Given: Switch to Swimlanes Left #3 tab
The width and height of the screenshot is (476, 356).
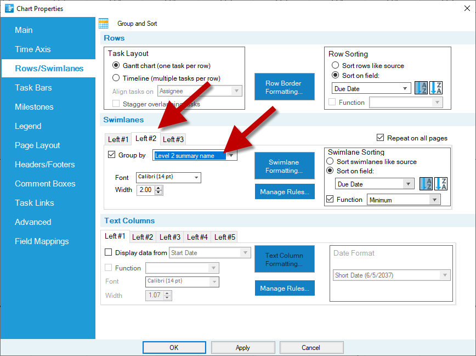Looking at the screenshot, I should click(x=173, y=139).
